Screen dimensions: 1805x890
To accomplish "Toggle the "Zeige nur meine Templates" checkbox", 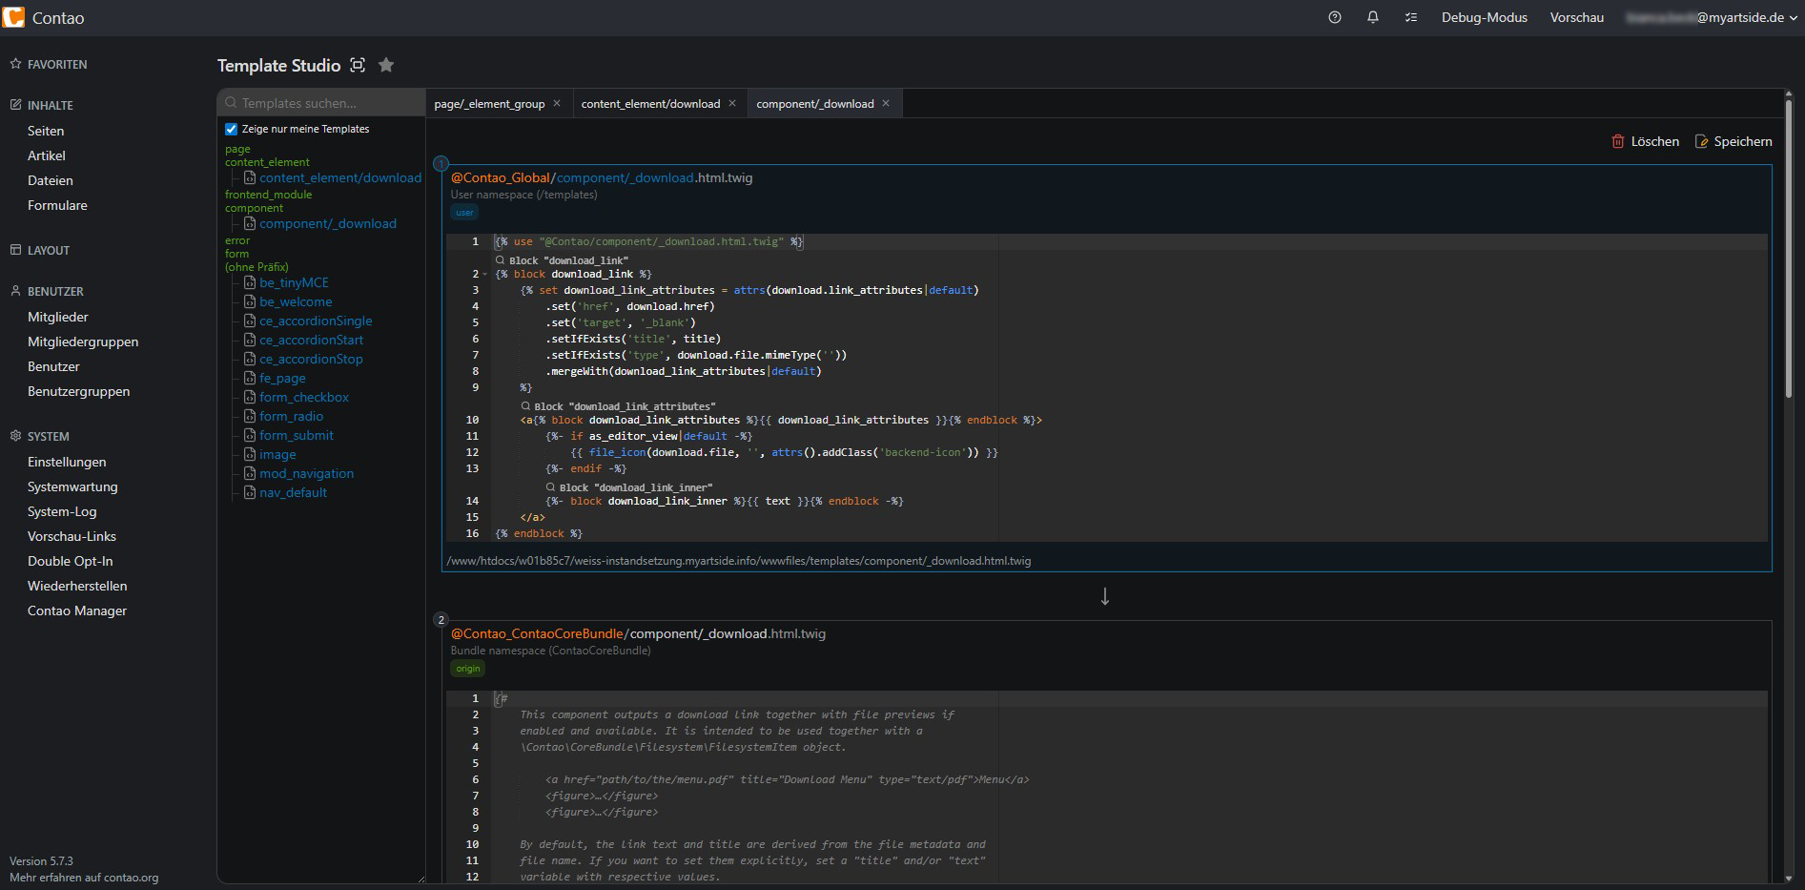I will click(231, 129).
